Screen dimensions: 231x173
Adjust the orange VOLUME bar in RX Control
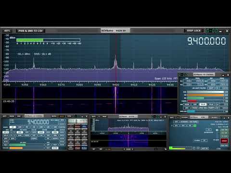point(27,148)
